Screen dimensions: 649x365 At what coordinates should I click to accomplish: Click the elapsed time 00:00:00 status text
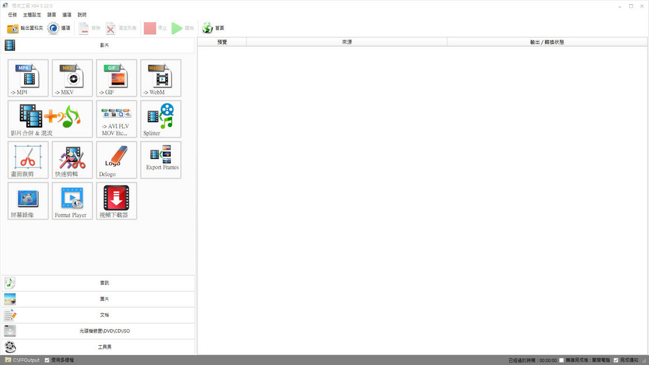pos(533,360)
